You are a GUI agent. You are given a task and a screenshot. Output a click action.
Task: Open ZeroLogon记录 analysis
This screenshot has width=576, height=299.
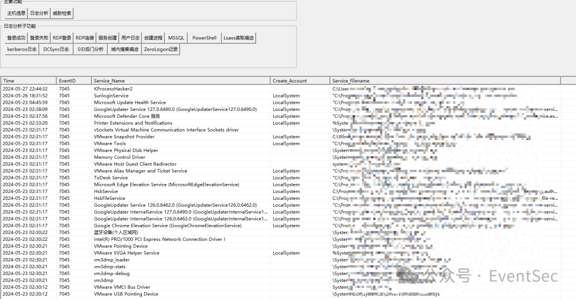(161, 50)
